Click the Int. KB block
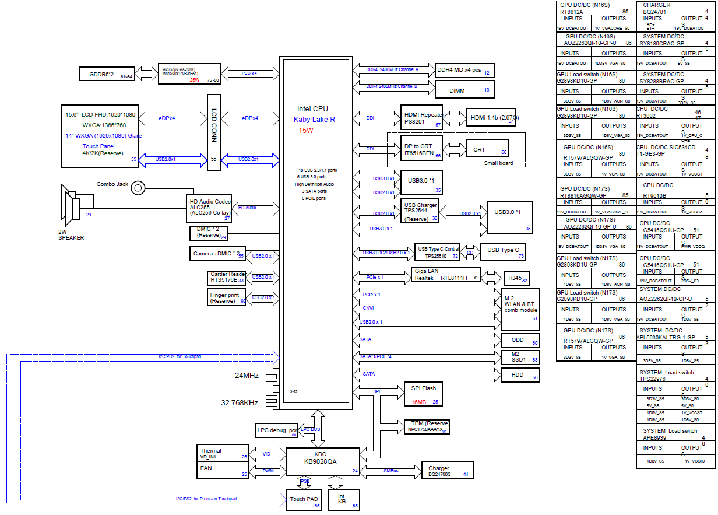The width and height of the screenshot is (718, 515). pyautogui.click(x=344, y=500)
